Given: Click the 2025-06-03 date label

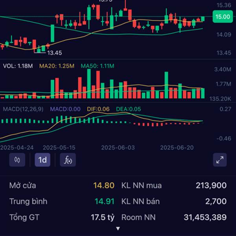Looking at the screenshot, I should point(118,147).
